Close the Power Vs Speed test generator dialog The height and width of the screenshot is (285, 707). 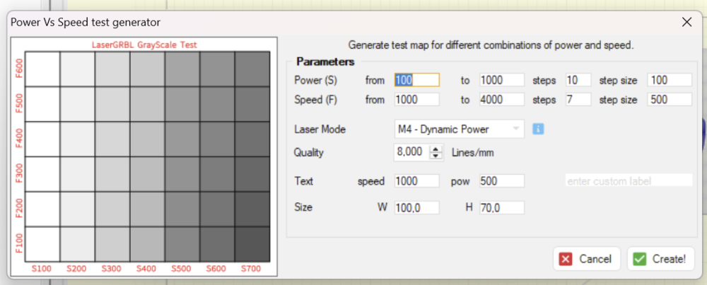click(x=686, y=22)
